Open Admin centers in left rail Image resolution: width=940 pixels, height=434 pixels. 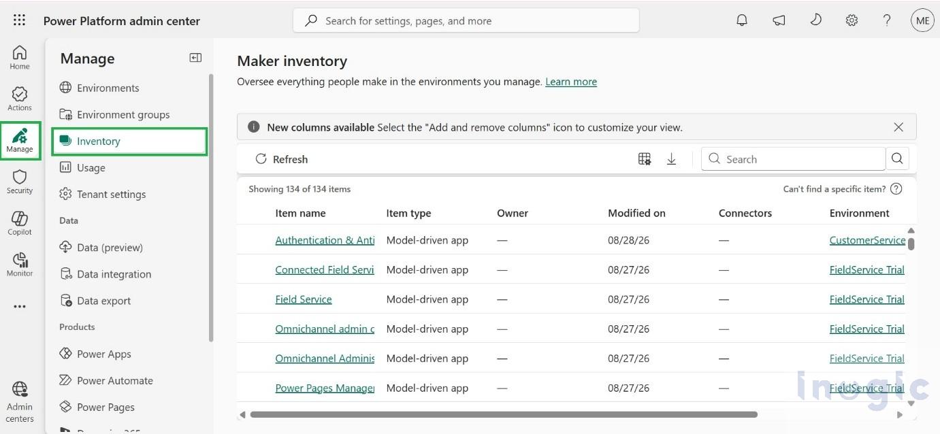(x=20, y=402)
